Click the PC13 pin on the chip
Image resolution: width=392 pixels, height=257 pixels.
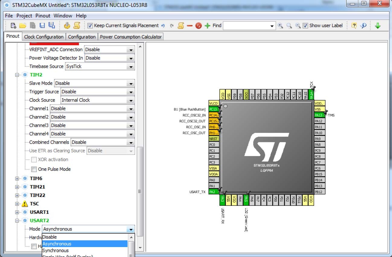click(x=213, y=109)
